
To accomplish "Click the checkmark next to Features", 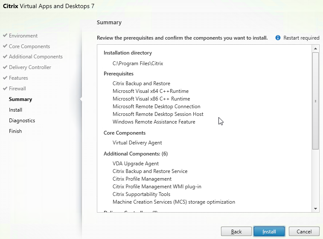I will click(x=5, y=78).
